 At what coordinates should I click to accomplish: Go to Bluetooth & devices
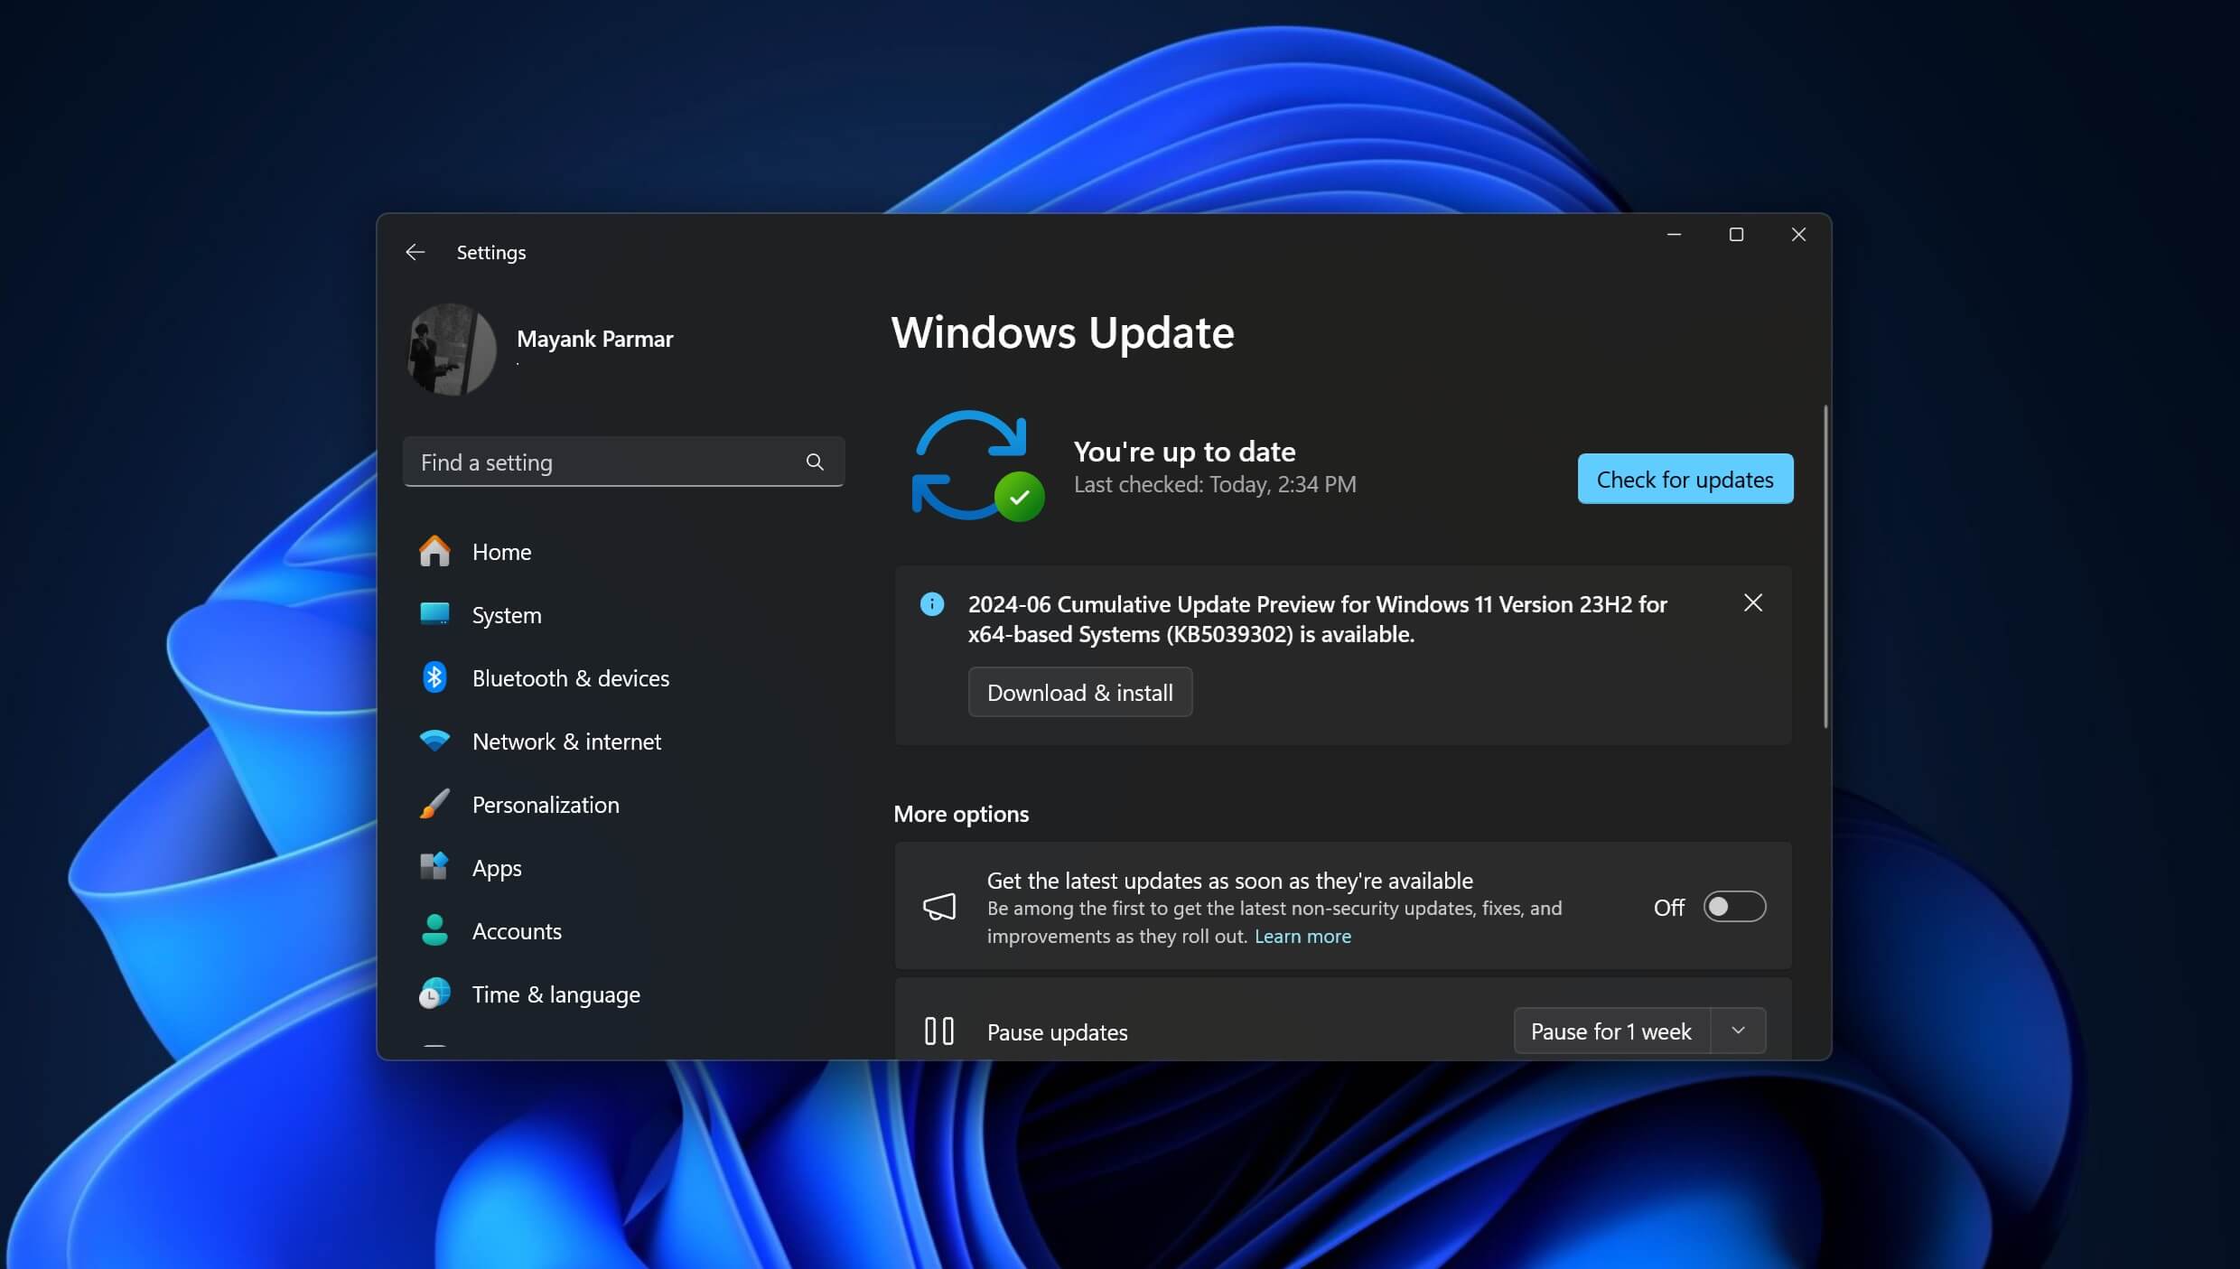[623, 678]
